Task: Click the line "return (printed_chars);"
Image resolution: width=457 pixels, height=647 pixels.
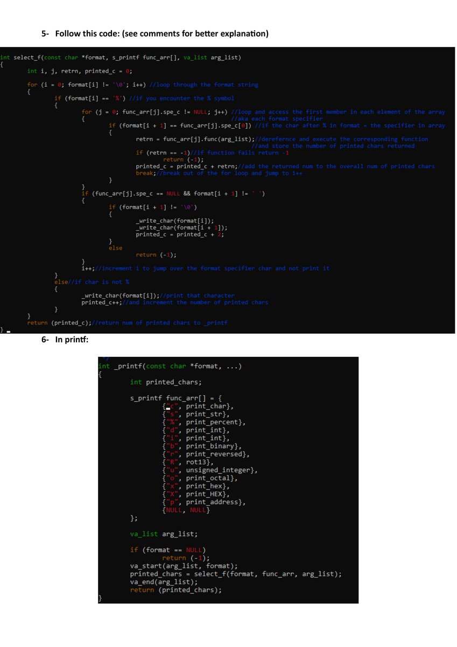Action: pos(176,590)
